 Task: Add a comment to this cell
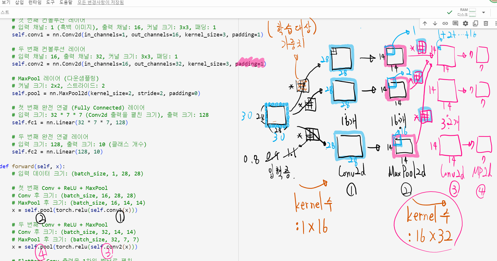455,23
